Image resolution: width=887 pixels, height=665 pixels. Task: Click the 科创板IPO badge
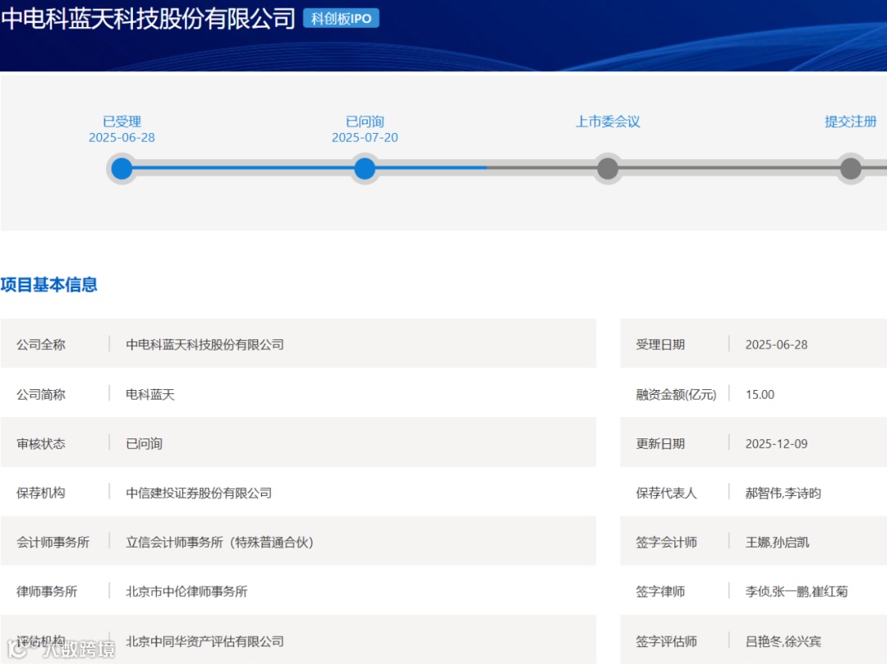pyautogui.click(x=341, y=19)
